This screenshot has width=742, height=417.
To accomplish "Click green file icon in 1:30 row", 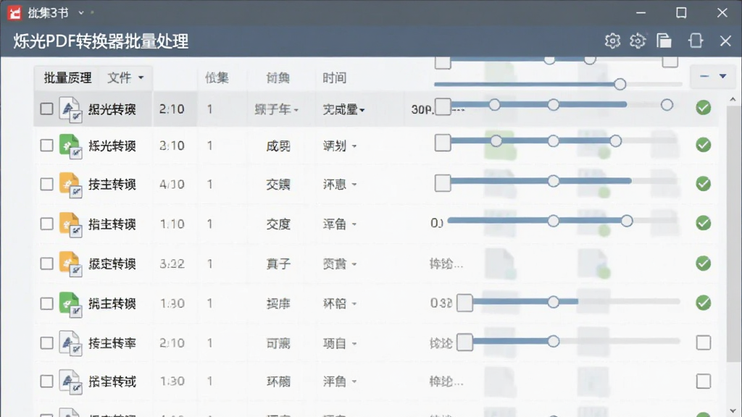I will tap(70, 303).
